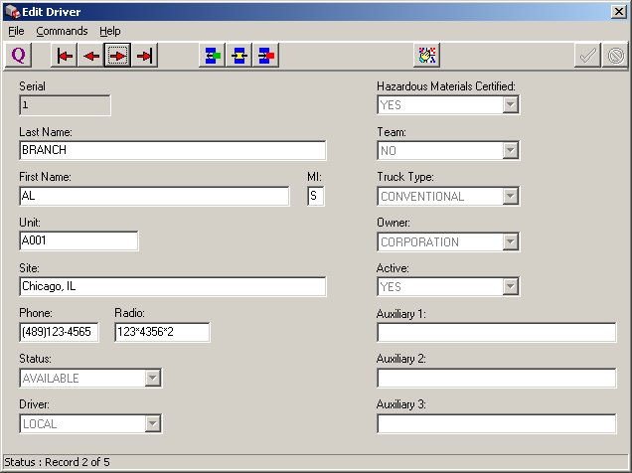Image resolution: width=632 pixels, height=473 pixels.
Task: Jump to the last record
Action: 145,56
